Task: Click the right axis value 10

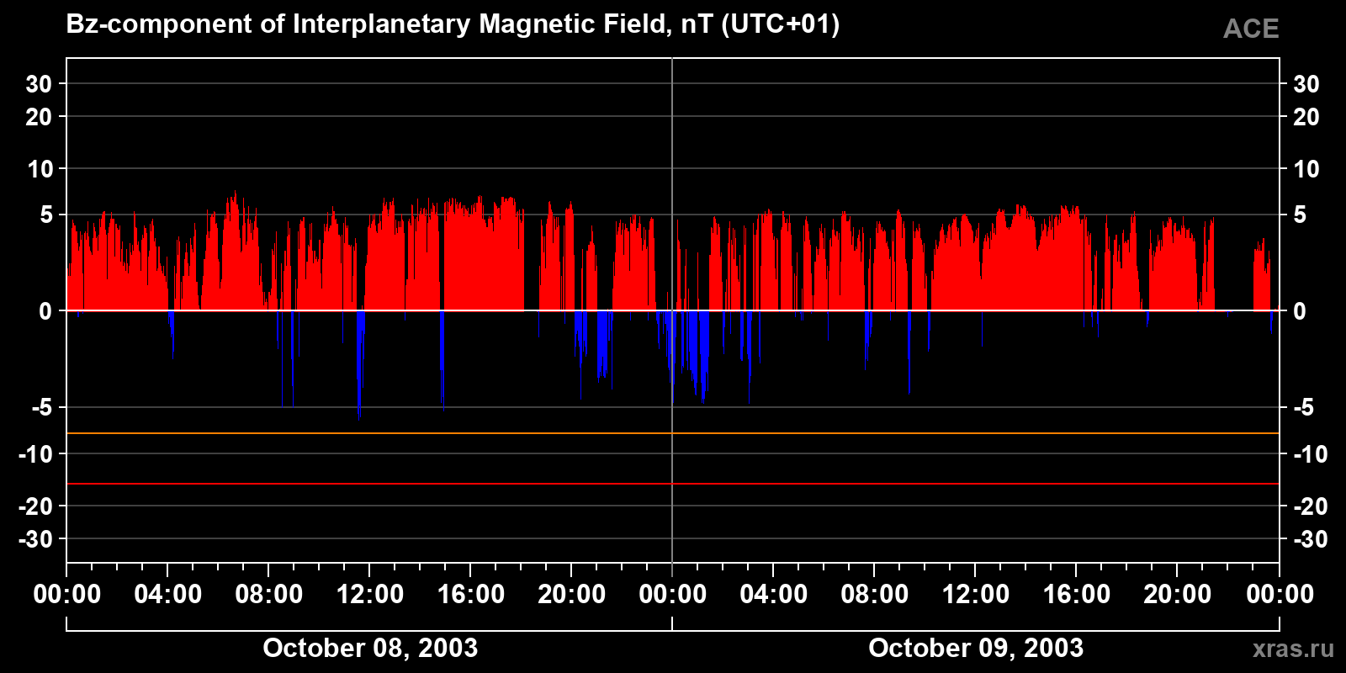Action: (1306, 169)
